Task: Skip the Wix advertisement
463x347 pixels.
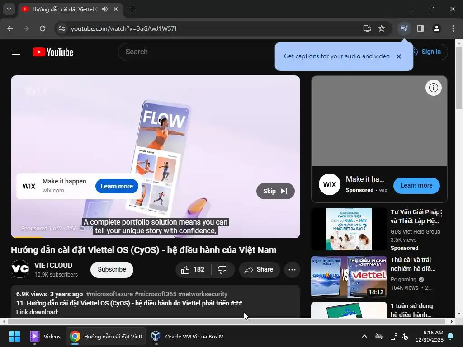Action: (275, 191)
